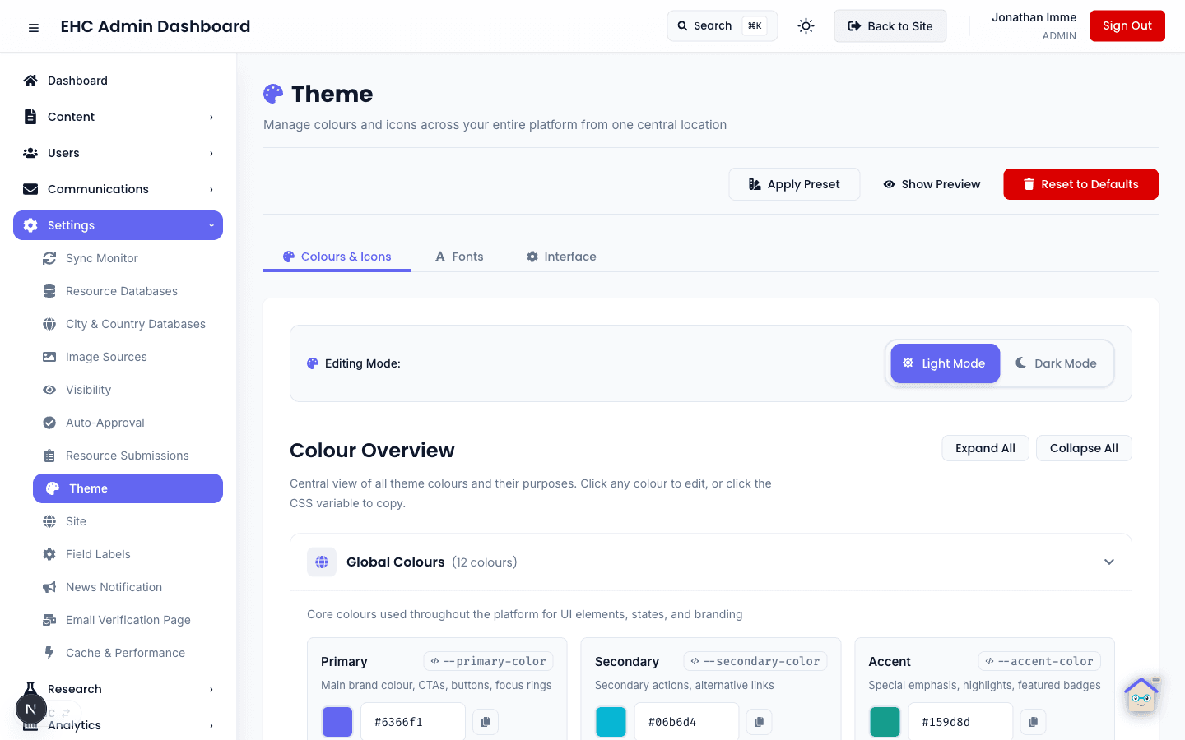Screen dimensions: 1185x740
Task: Click the Reset to Defaults button
Action: tap(1080, 184)
